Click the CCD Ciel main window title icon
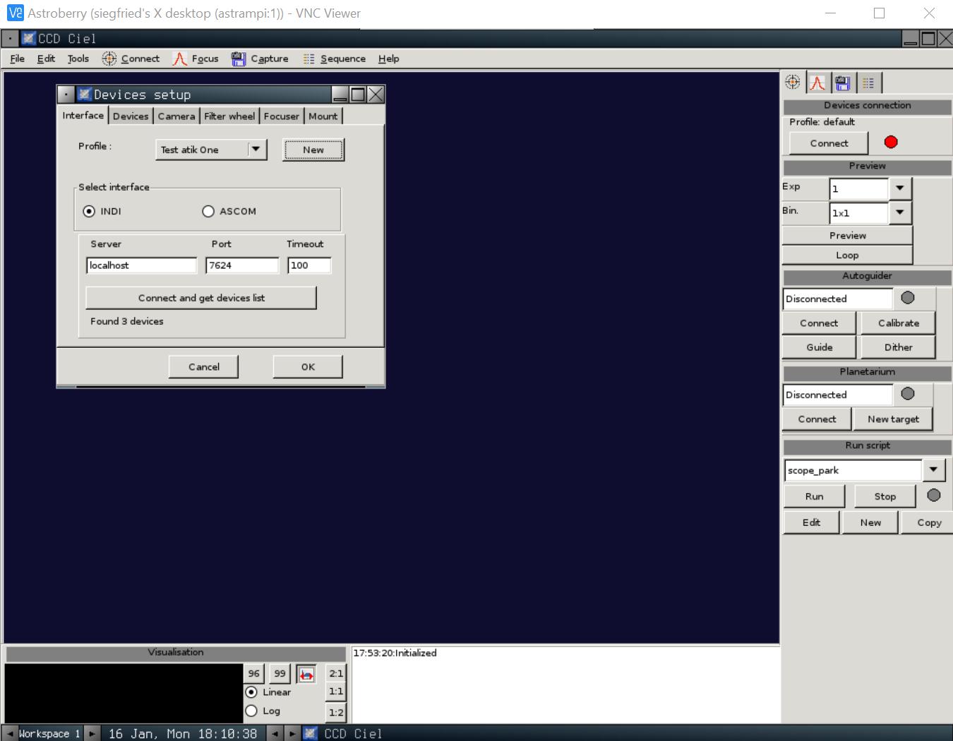Image resolution: width=953 pixels, height=741 pixels. point(29,38)
